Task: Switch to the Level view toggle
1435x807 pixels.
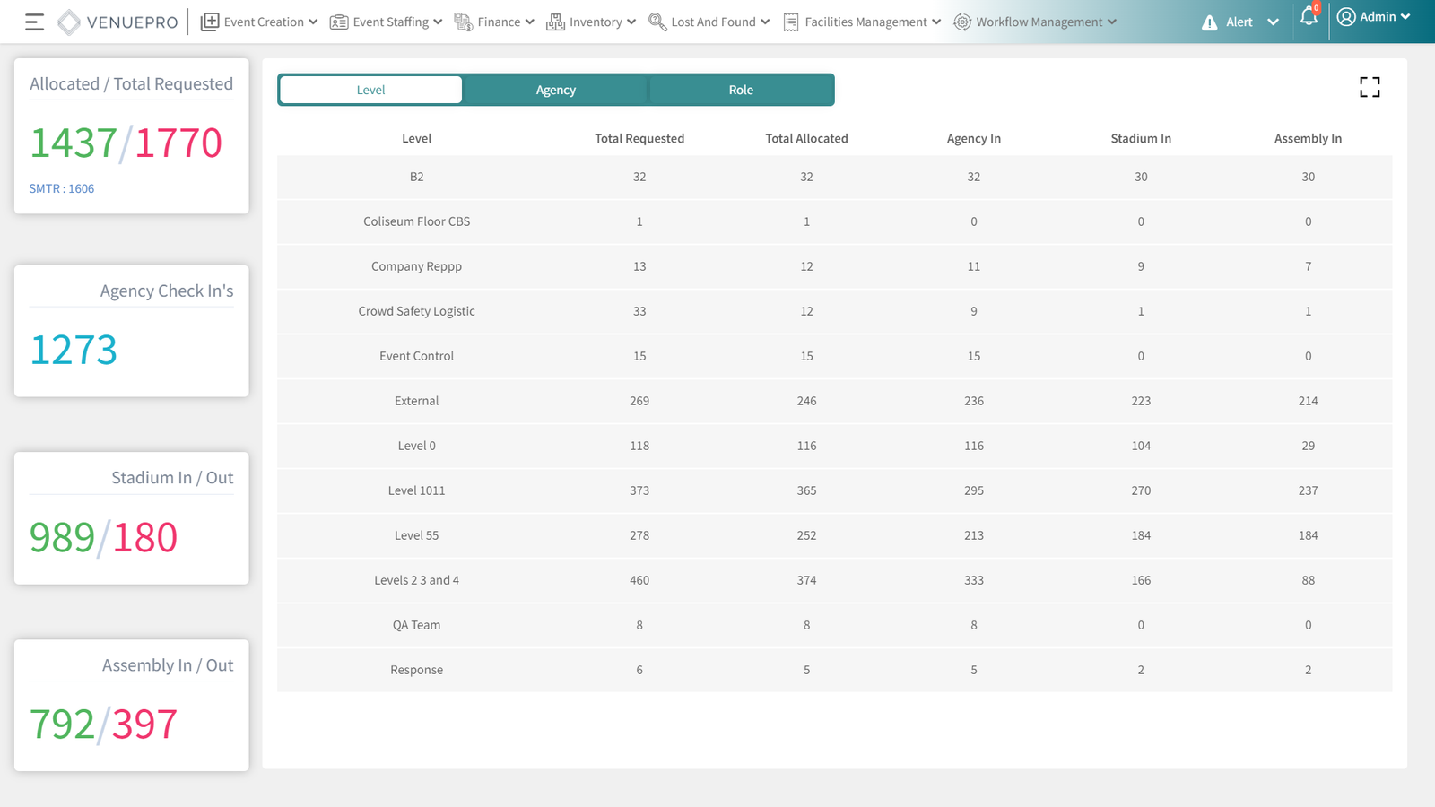Action: tap(370, 90)
